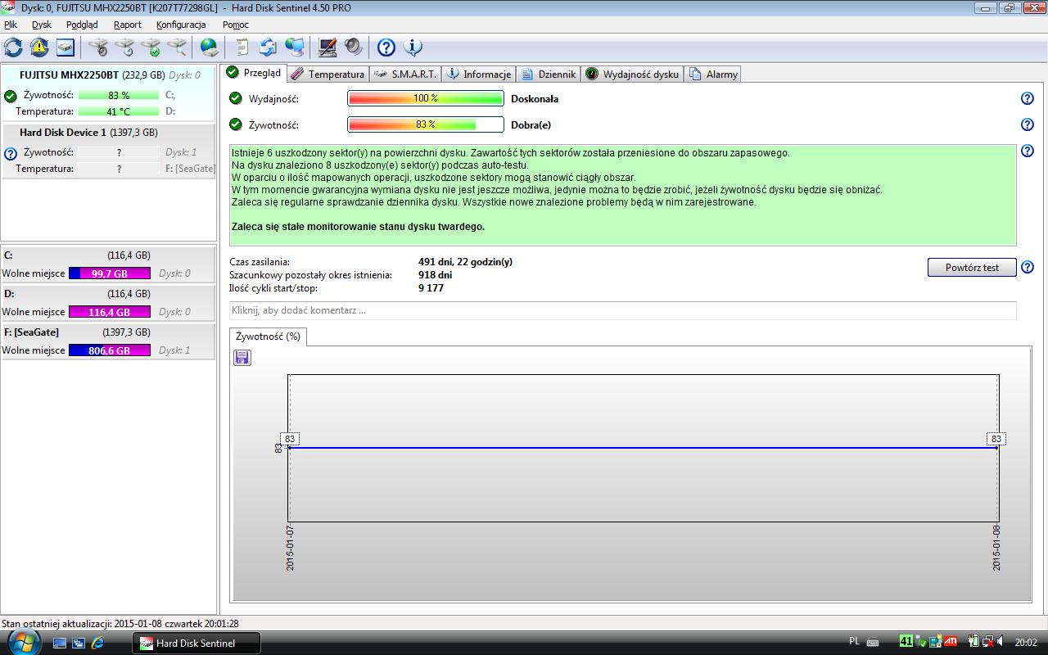
Task: Click the floppy save icon above the chart
Action: 242,358
